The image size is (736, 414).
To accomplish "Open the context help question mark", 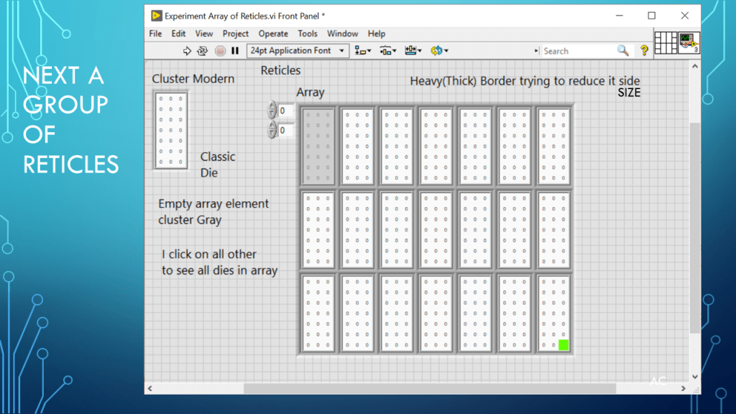I will (x=644, y=51).
